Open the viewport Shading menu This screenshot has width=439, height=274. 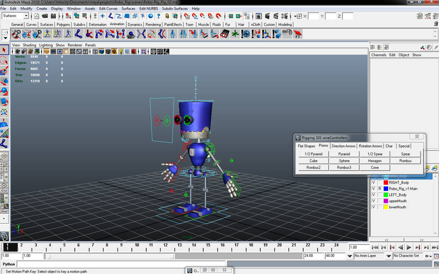[29, 45]
